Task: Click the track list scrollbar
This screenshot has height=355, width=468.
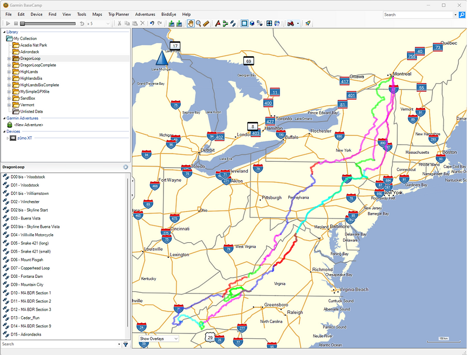Action: tap(128, 252)
